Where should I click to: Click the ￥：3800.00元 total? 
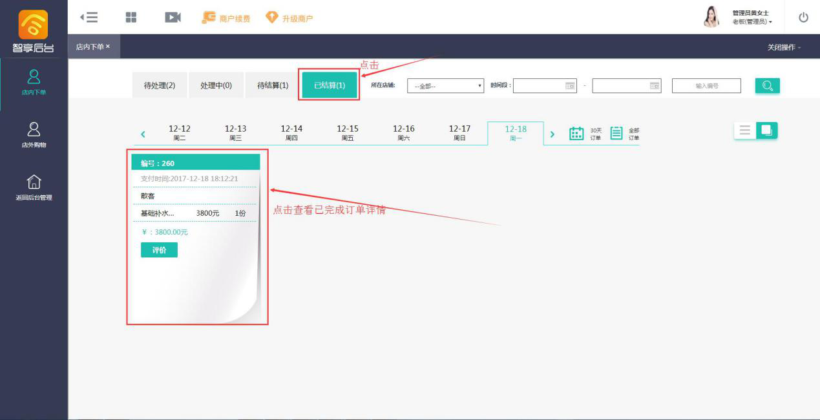(x=164, y=232)
